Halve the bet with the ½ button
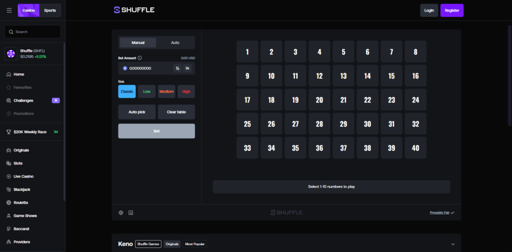The image size is (512, 252). pos(177,68)
